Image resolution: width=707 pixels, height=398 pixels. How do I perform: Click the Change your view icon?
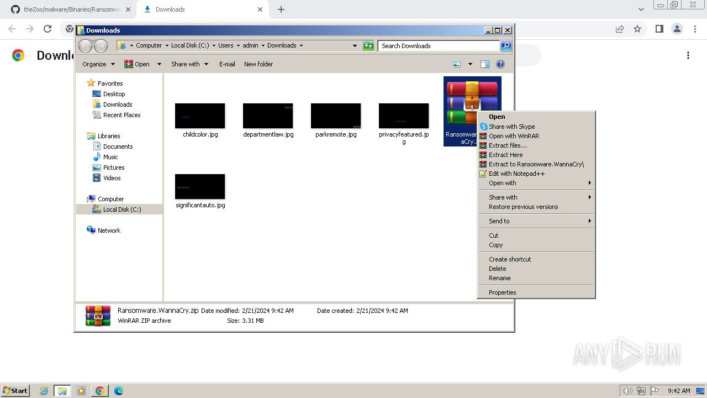coord(457,64)
